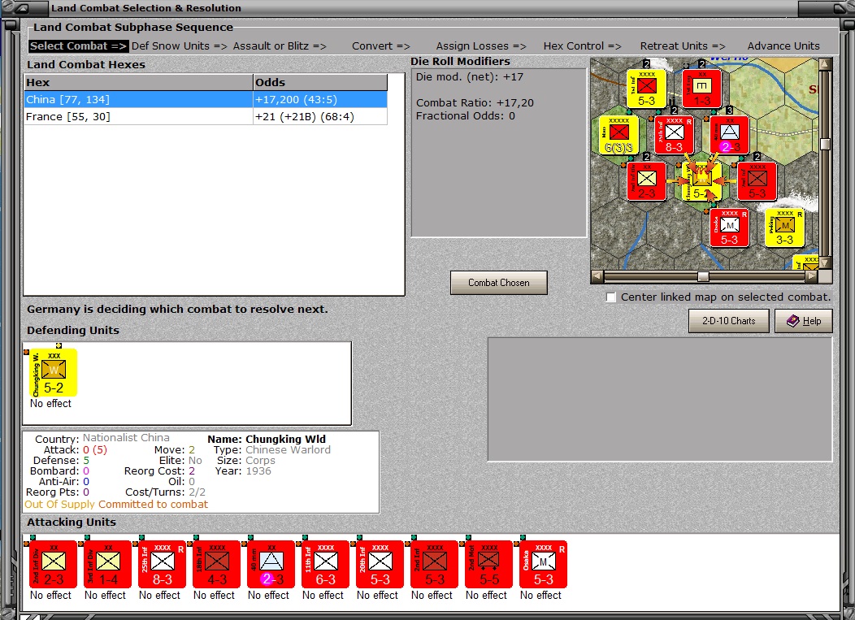855x620 pixels.
Task: Click the Chungking warlord counter on the map
Action: [x=701, y=181]
